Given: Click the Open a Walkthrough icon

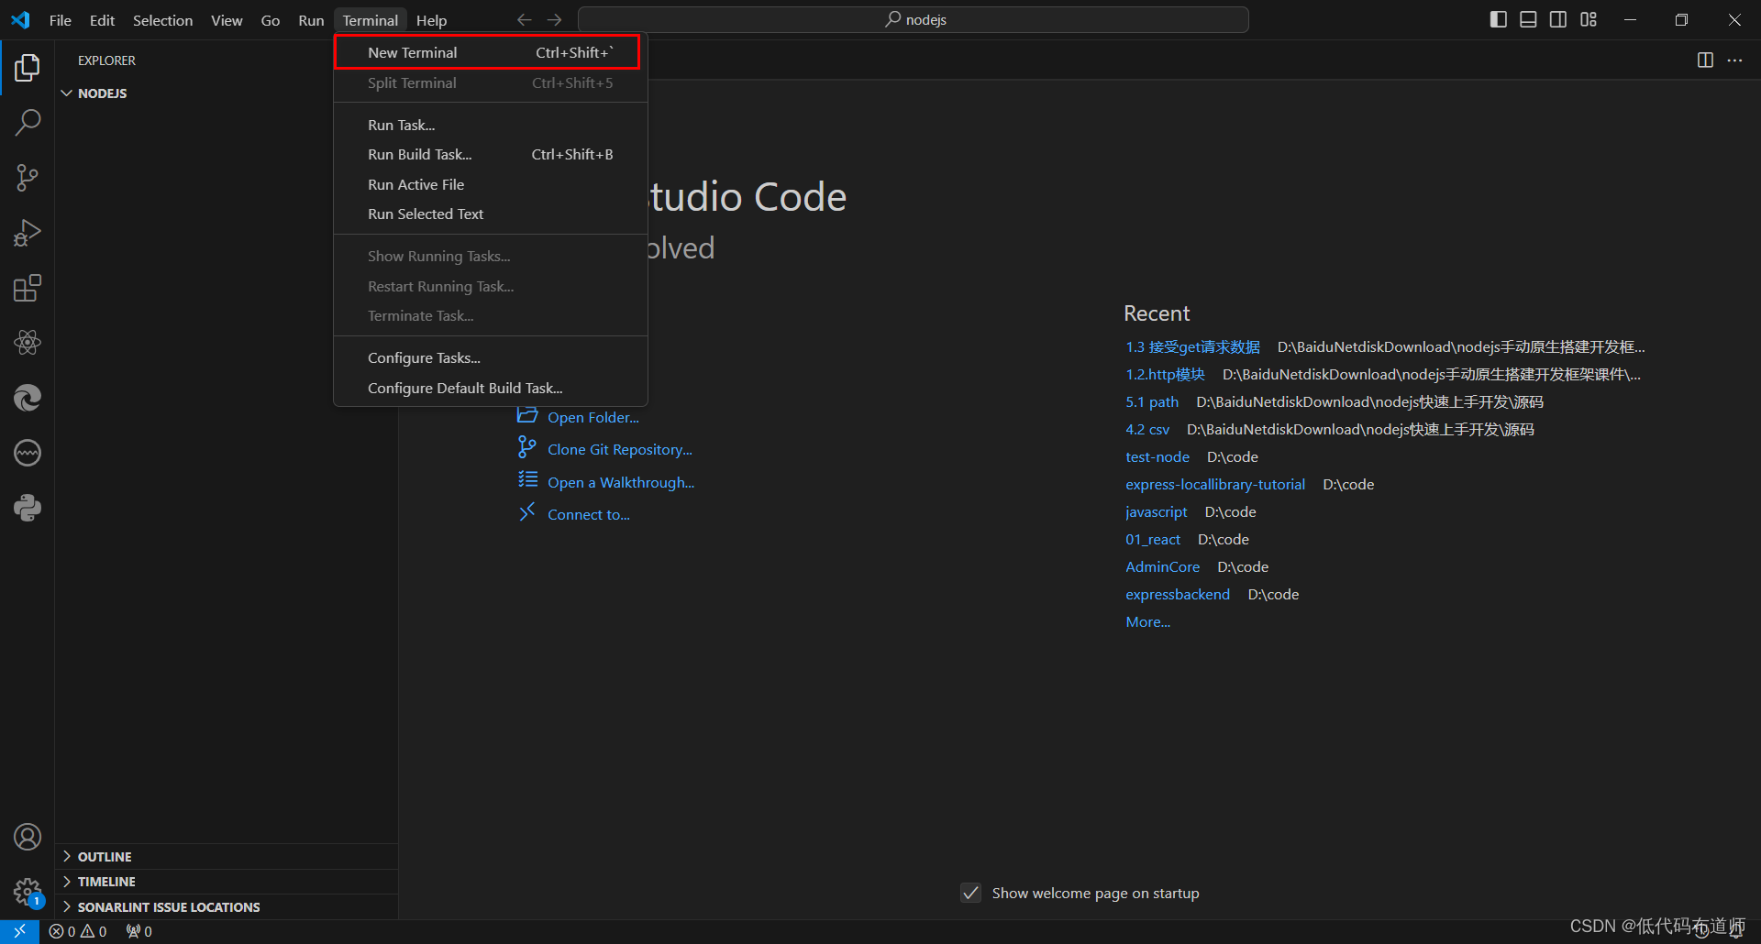Looking at the screenshot, I should pos(527,479).
